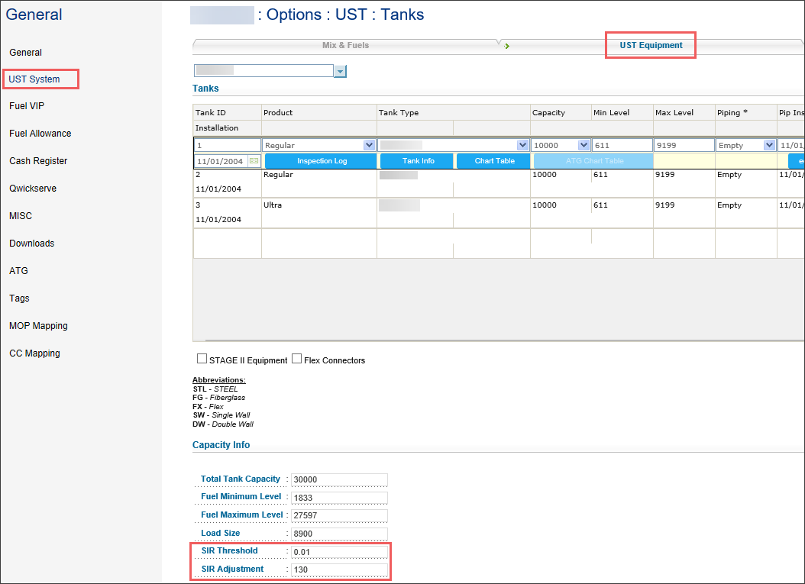Select UST System in the sidebar
The width and height of the screenshot is (805, 584).
point(34,79)
